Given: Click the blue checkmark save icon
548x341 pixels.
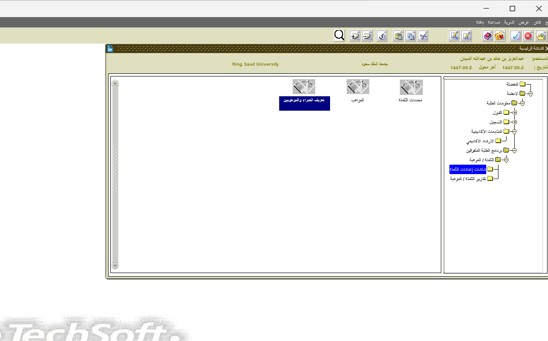Looking at the screenshot, I should tap(516, 36).
